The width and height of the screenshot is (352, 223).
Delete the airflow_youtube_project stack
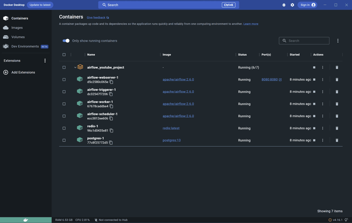(337, 67)
